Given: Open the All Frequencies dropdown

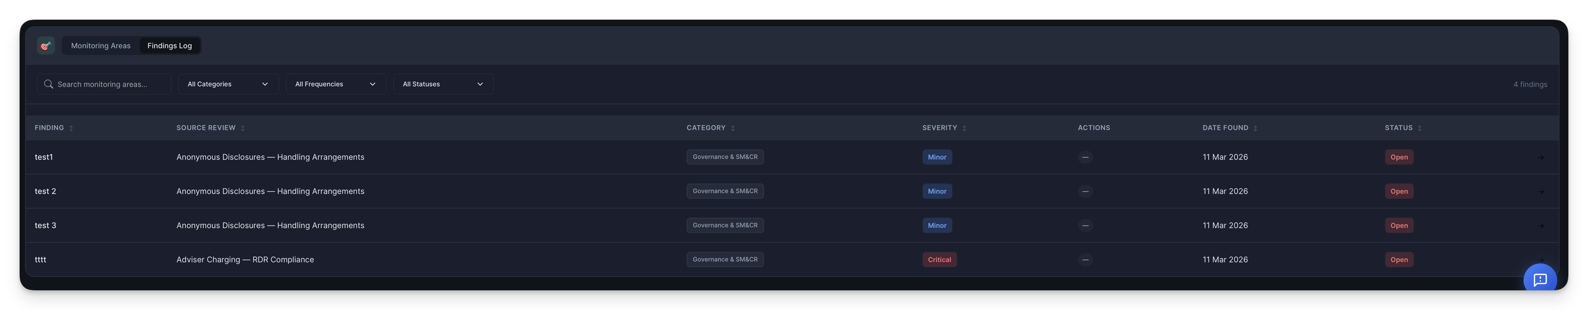Looking at the screenshot, I should pos(335,84).
